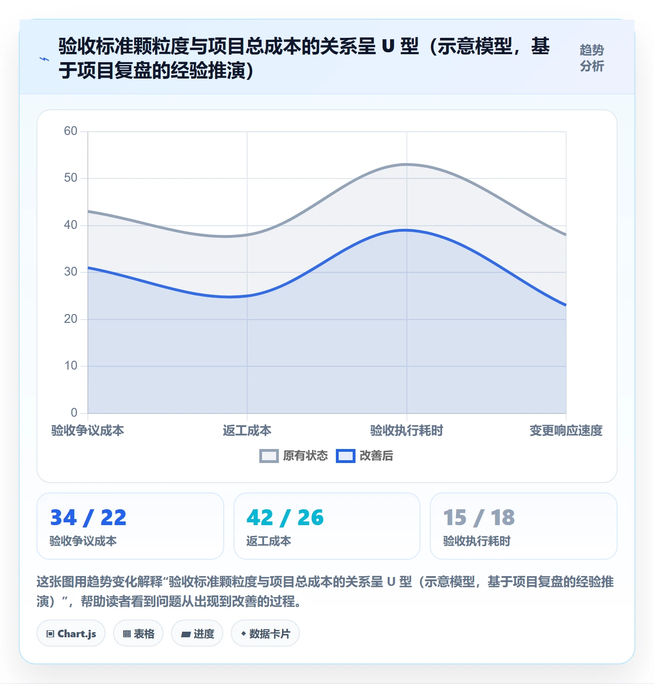Screen dimensions: 654x684
Task: Select the 表格 tag chip
Action: (x=138, y=634)
